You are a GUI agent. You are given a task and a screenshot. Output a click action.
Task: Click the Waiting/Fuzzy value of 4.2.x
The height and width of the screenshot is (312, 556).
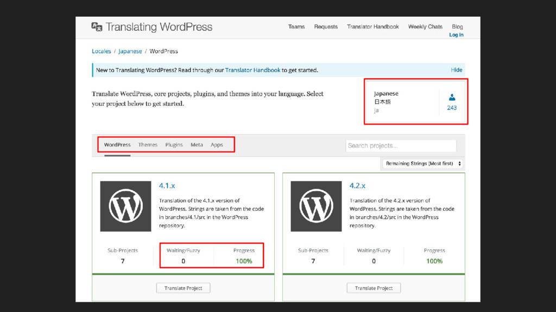[x=374, y=261]
